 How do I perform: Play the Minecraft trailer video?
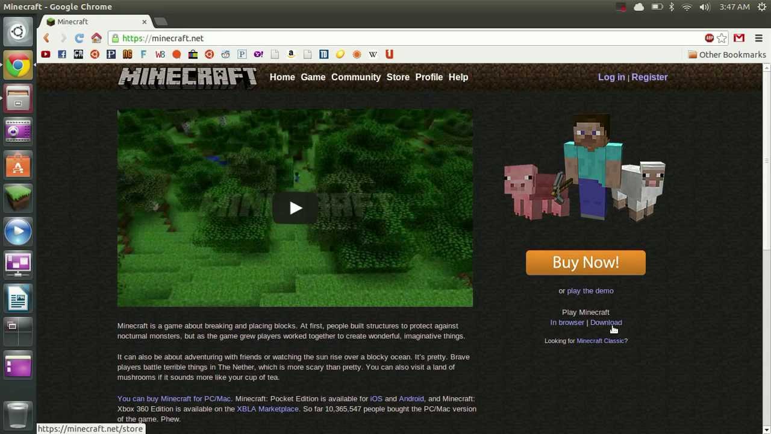pos(295,208)
